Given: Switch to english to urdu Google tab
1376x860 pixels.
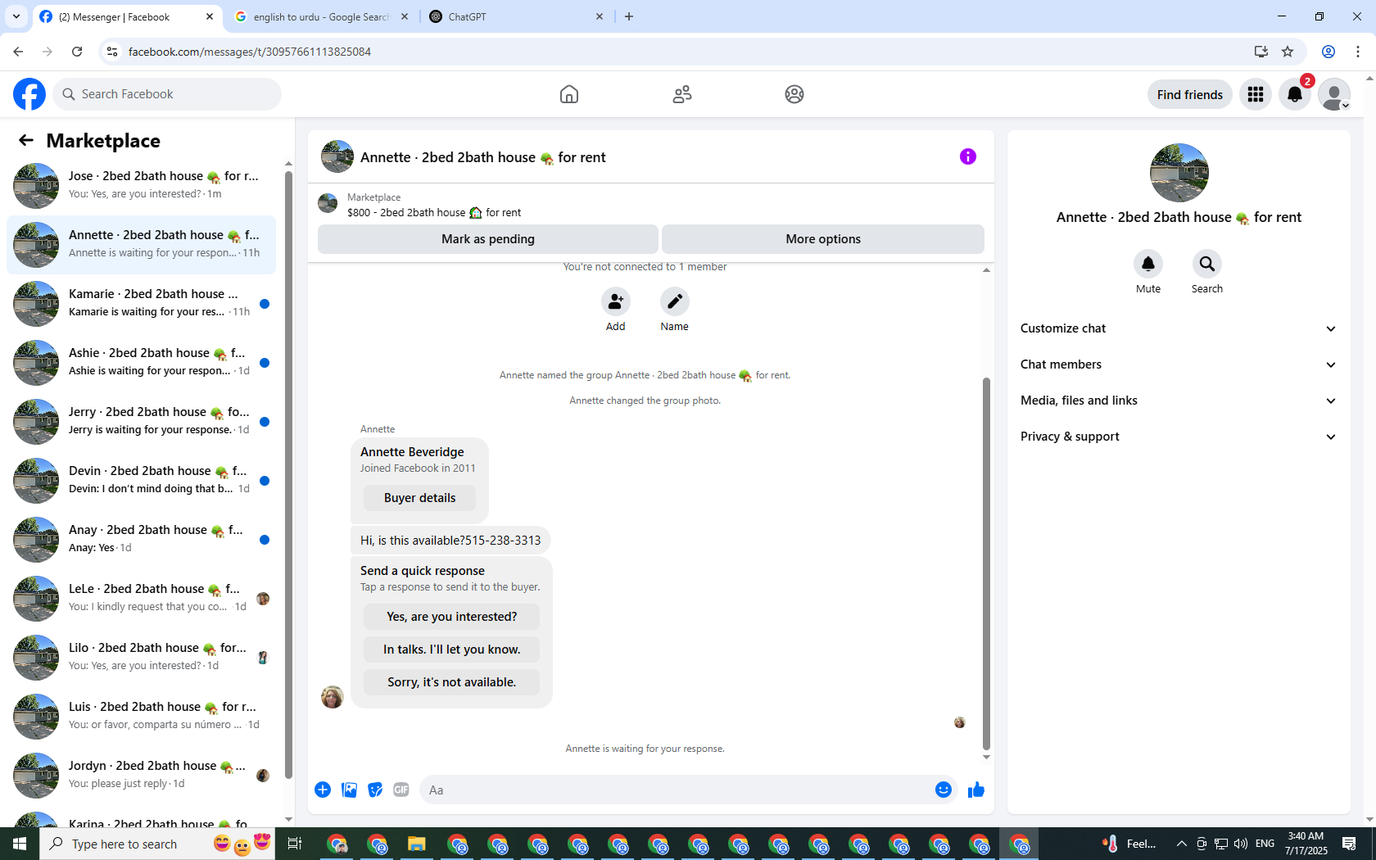Looking at the screenshot, I should pos(322,16).
